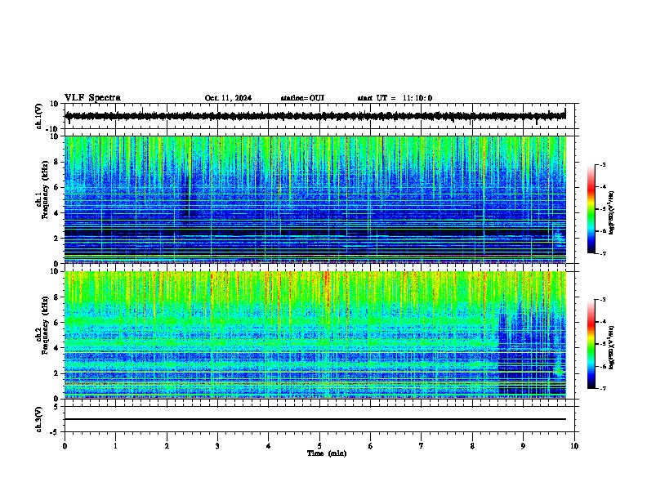Click the ch.2 frequency spectrogram panel
Viewport: 647px width, 500px height.
[315, 335]
